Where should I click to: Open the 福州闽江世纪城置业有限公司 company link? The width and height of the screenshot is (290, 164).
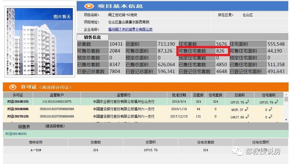130,29
